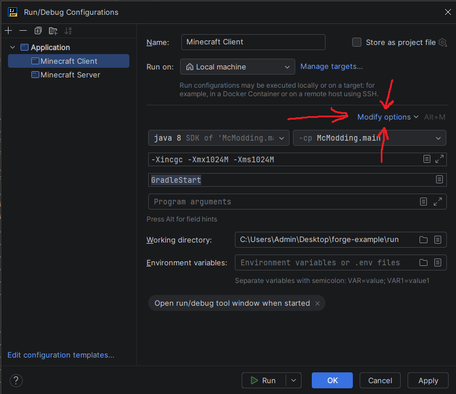Open the Run on Local machine dropdown
The height and width of the screenshot is (394, 456).
238,67
